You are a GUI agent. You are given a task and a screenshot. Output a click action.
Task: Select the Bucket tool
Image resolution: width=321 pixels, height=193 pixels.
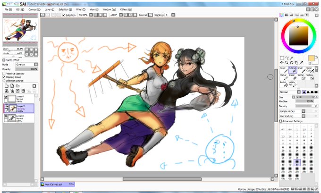(x=284, y=84)
